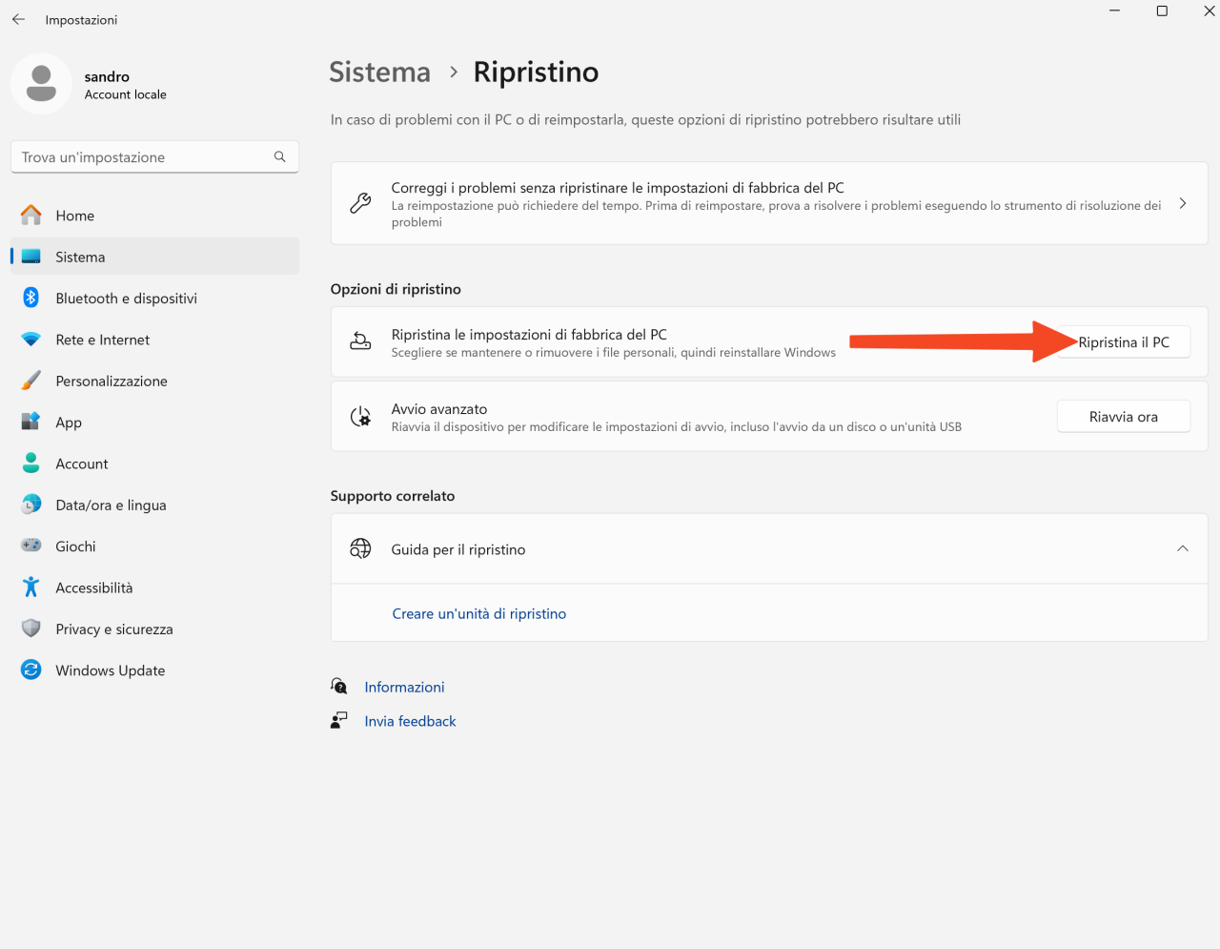
Task: Click the Avvio avanzato title text
Action: pyautogui.click(x=439, y=409)
